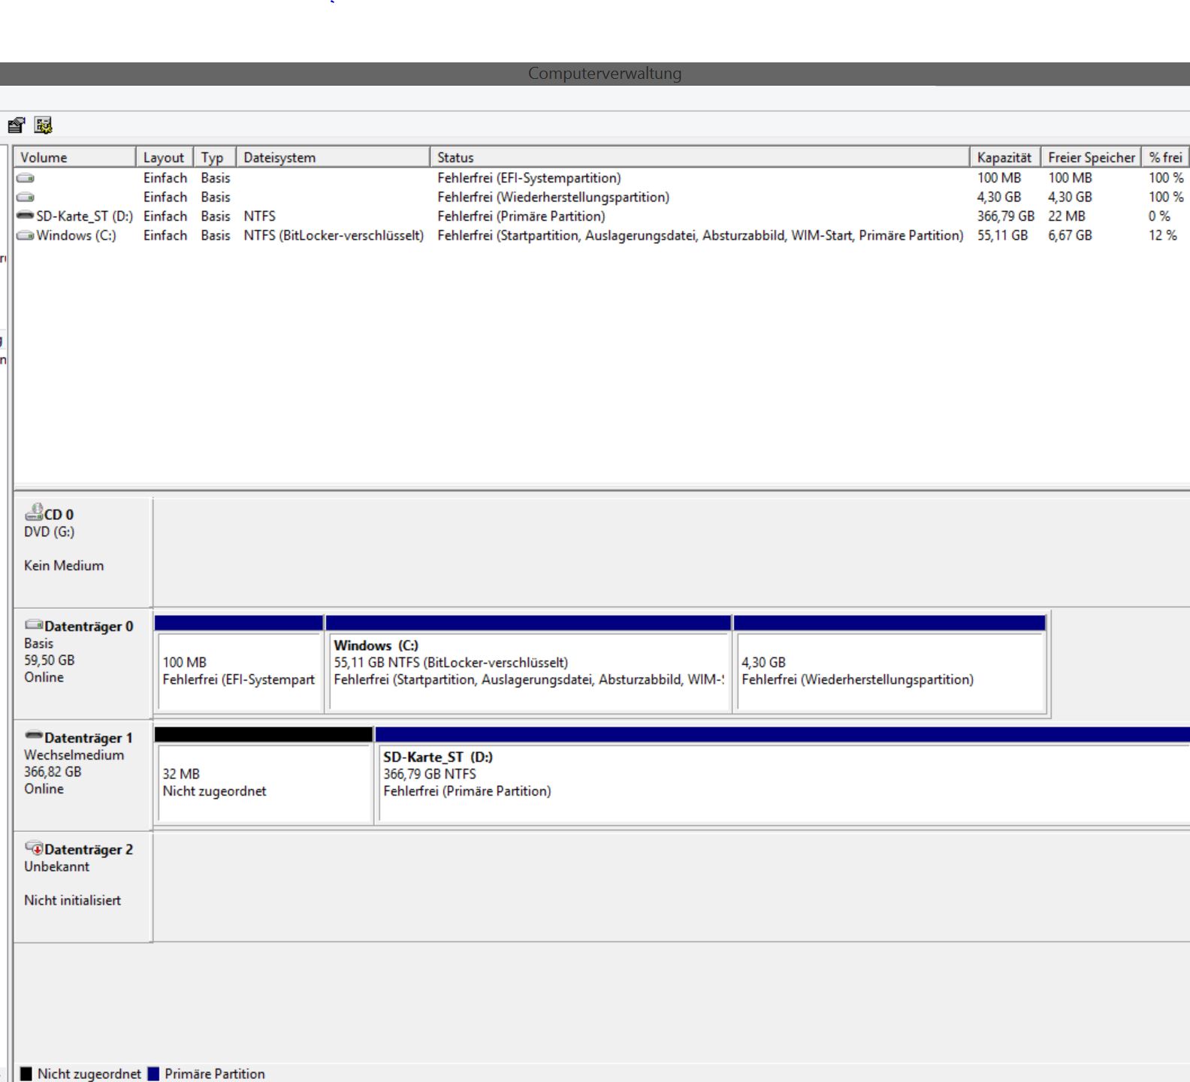Screen dimensions: 1190x1082
Task: Click 'Wechselmedium' label under Datenträger 1
Action: click(x=74, y=755)
